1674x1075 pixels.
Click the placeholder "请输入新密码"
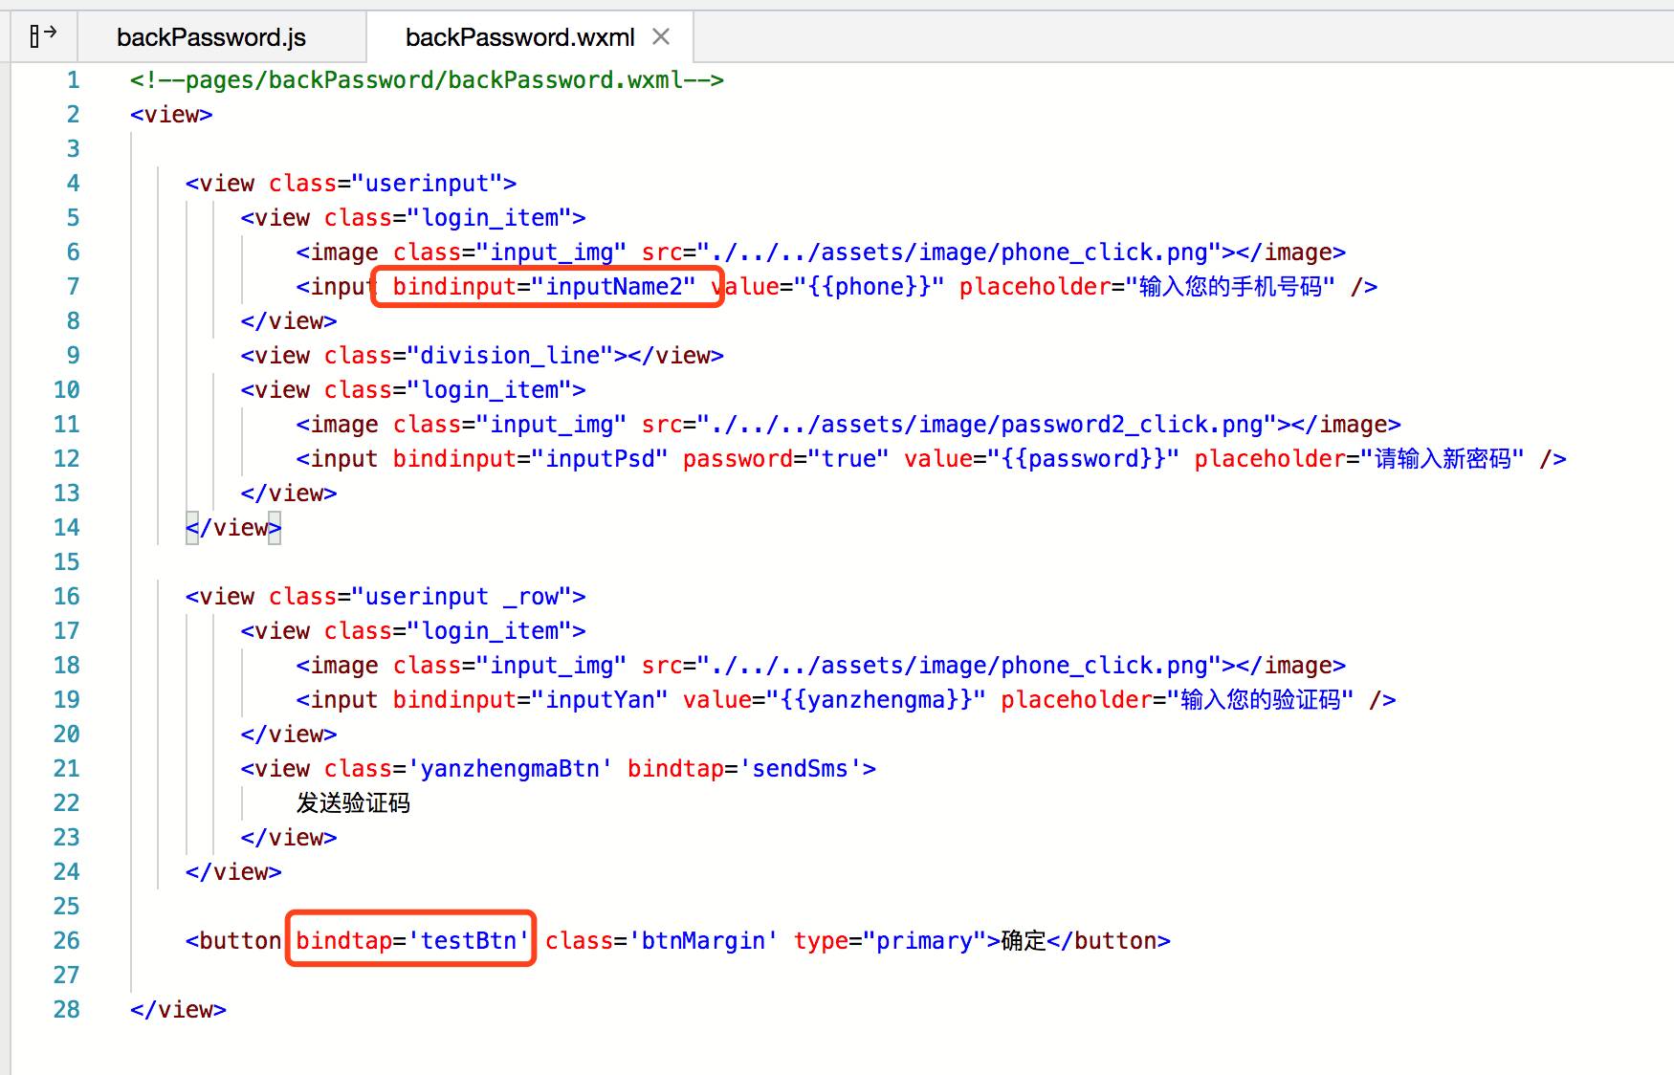tap(1443, 459)
